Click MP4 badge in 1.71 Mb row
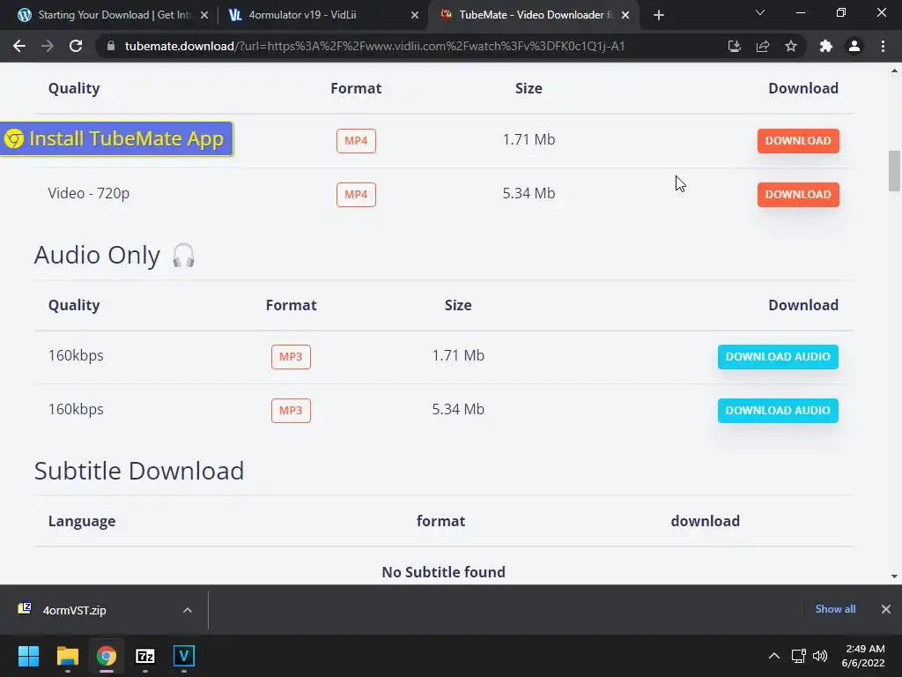The image size is (902, 677). tap(356, 140)
